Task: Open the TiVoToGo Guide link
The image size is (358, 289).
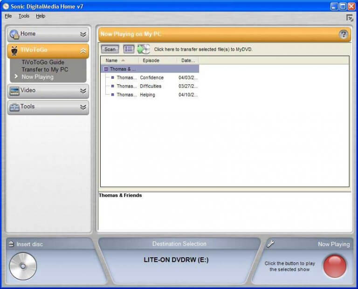Action: click(43, 62)
